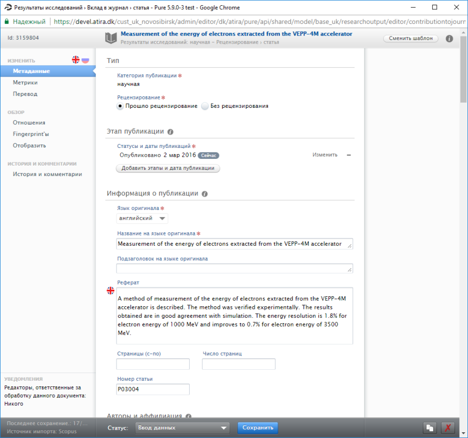
Task: Click the vertical scrollbar thumb
Action: pos(463,69)
